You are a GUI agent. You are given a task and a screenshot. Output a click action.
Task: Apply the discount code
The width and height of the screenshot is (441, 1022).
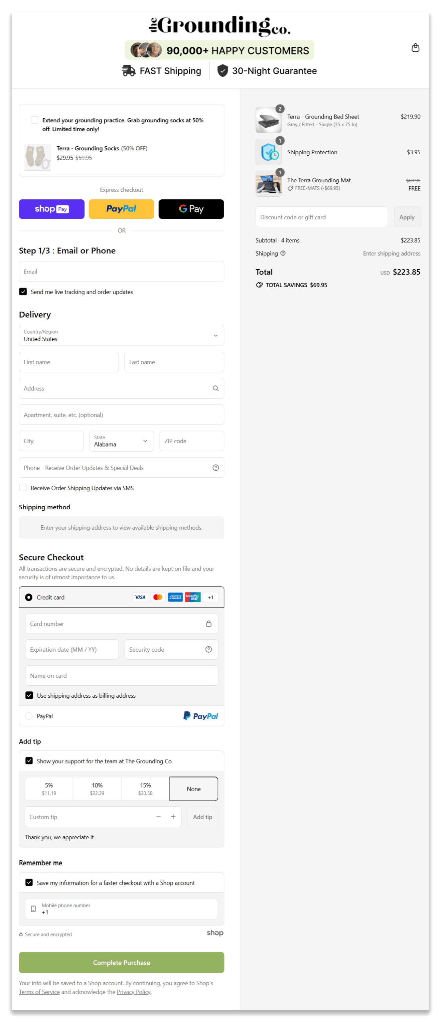(407, 217)
